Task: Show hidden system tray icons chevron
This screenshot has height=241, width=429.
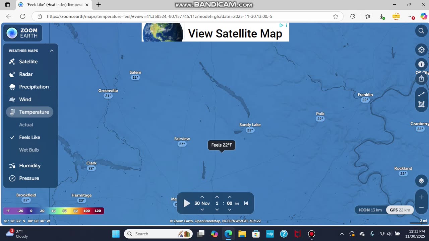Action: tap(342, 234)
